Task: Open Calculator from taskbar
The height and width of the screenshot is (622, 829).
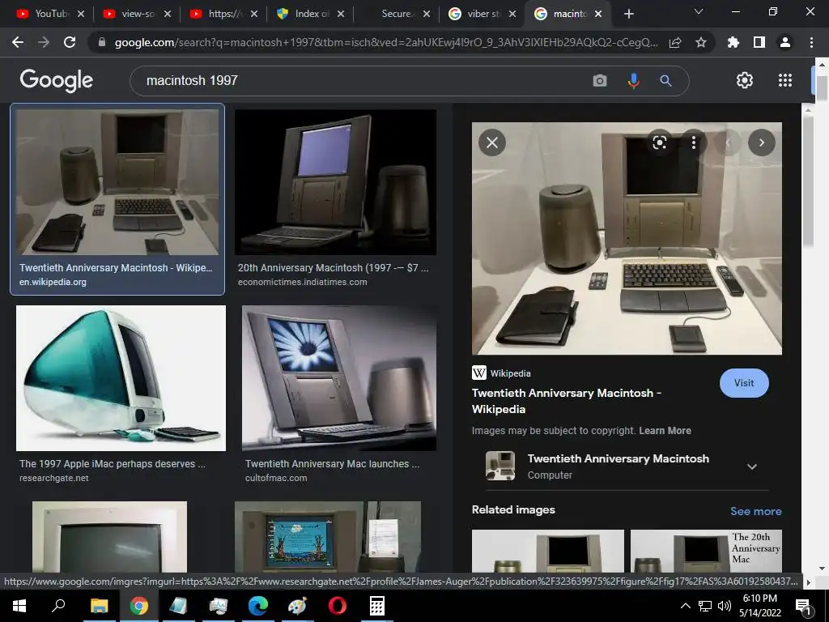Action: coord(377,606)
